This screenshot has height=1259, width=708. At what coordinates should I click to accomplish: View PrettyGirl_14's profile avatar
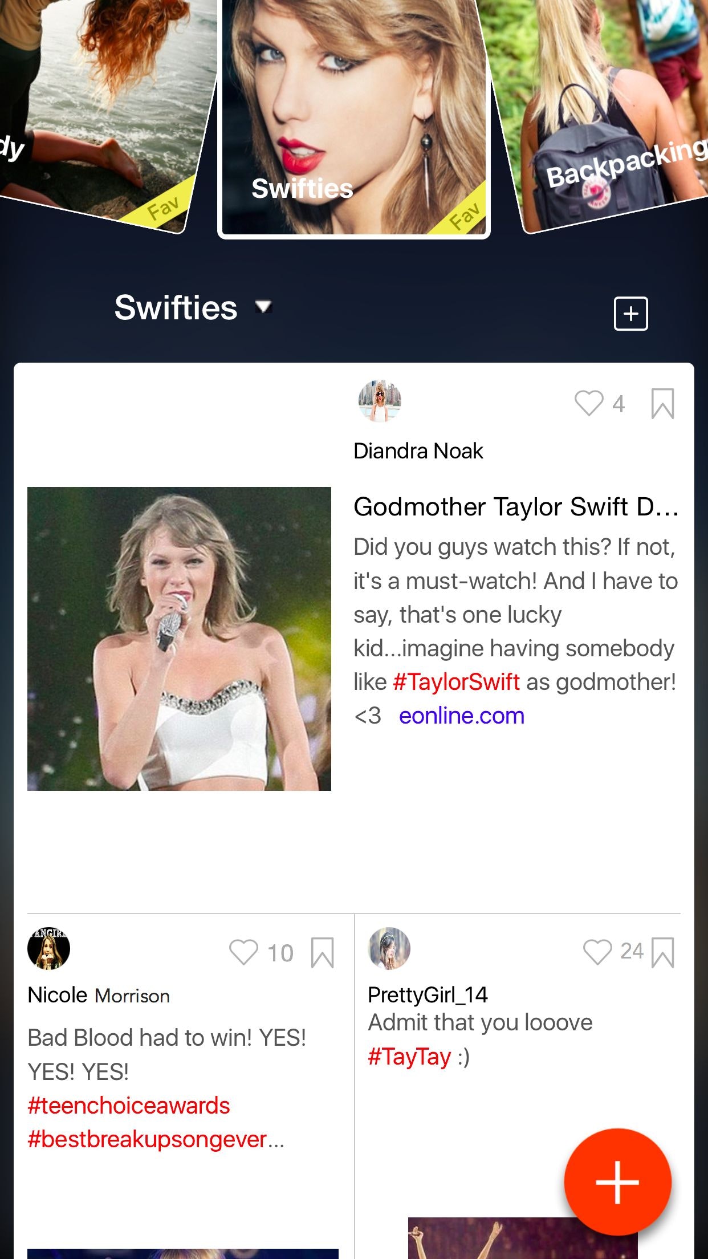[389, 948]
